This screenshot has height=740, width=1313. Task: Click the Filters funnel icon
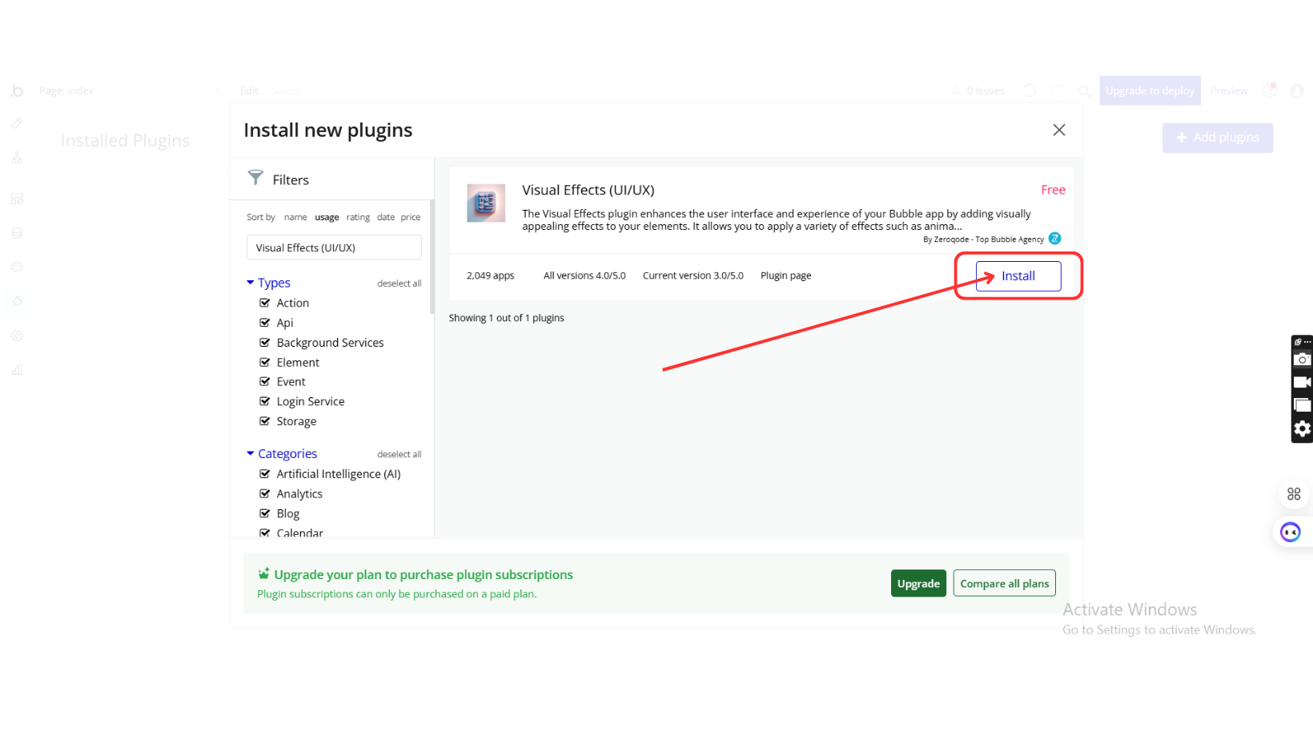255,178
